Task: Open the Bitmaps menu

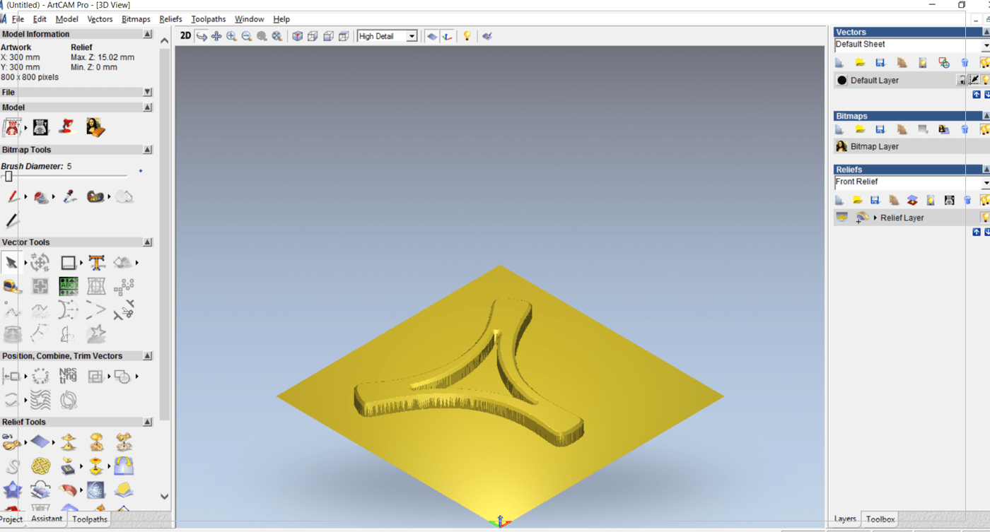Action: pyautogui.click(x=136, y=19)
